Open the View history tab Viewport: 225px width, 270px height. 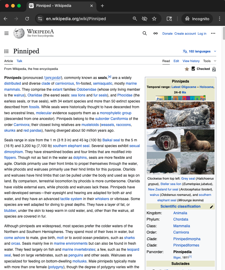point(191,61)
